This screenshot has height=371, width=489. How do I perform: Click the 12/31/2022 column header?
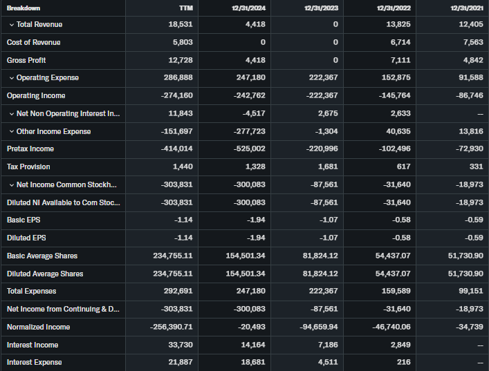[x=394, y=8]
